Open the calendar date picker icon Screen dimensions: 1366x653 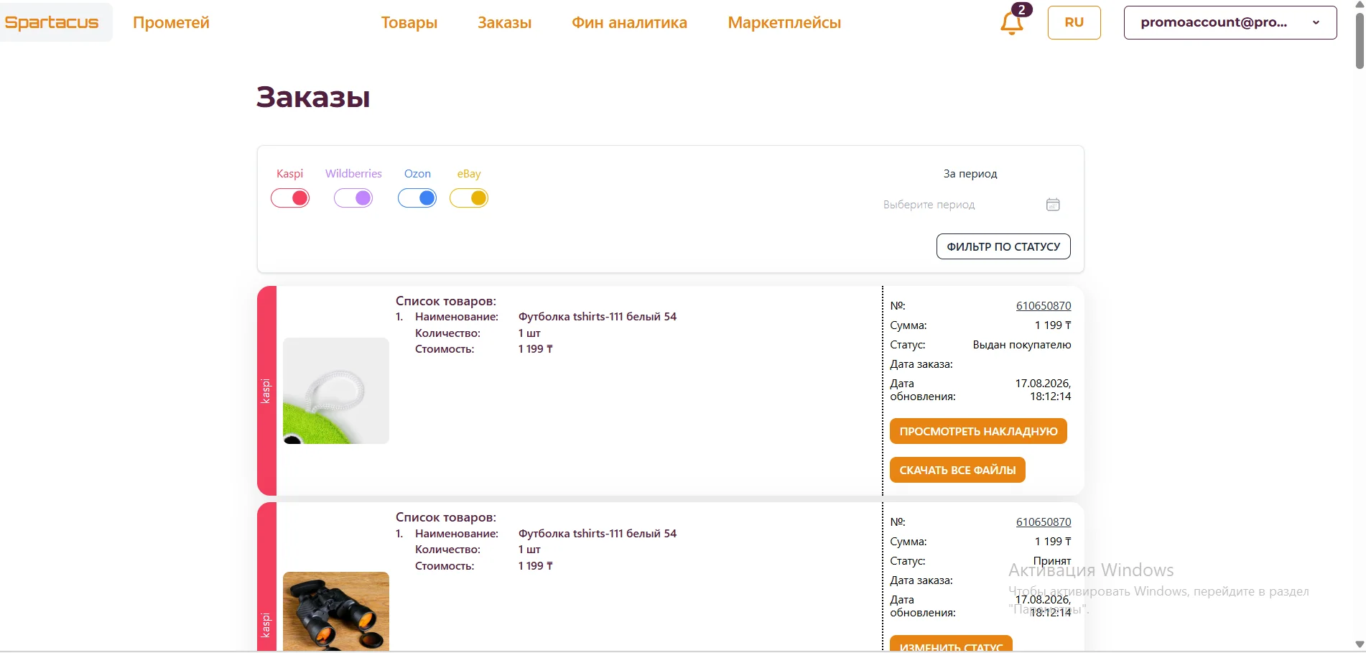coord(1053,205)
